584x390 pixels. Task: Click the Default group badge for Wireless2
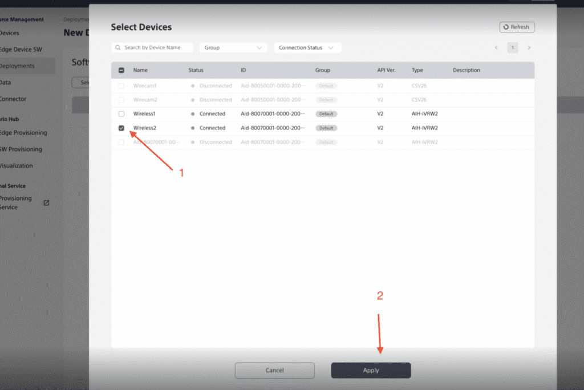pyautogui.click(x=326, y=128)
